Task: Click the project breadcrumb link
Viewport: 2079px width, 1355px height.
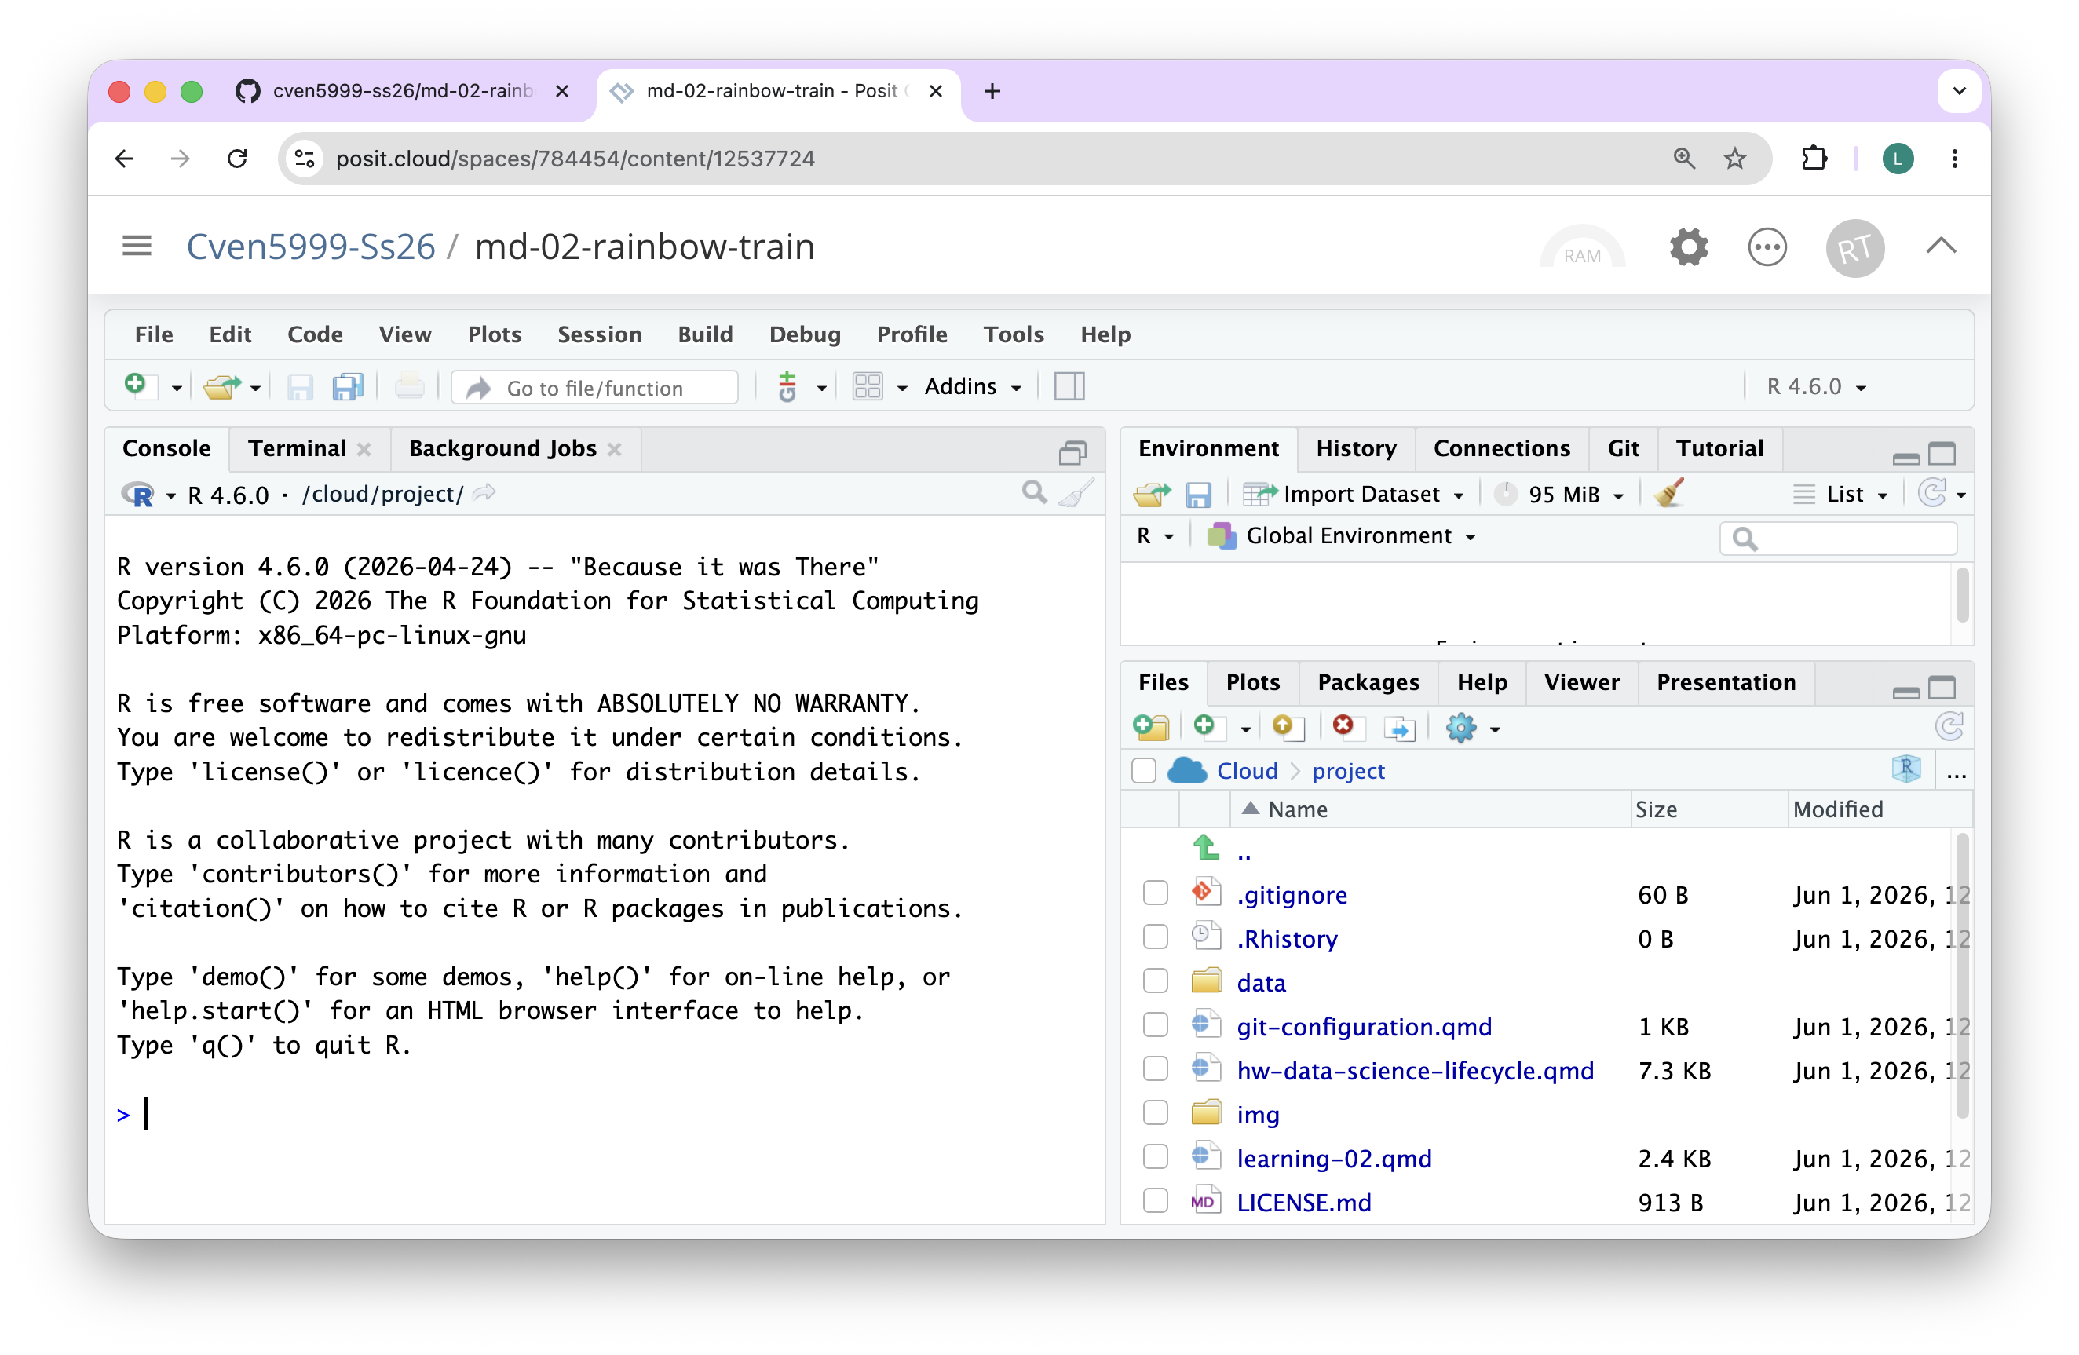Action: point(1348,771)
